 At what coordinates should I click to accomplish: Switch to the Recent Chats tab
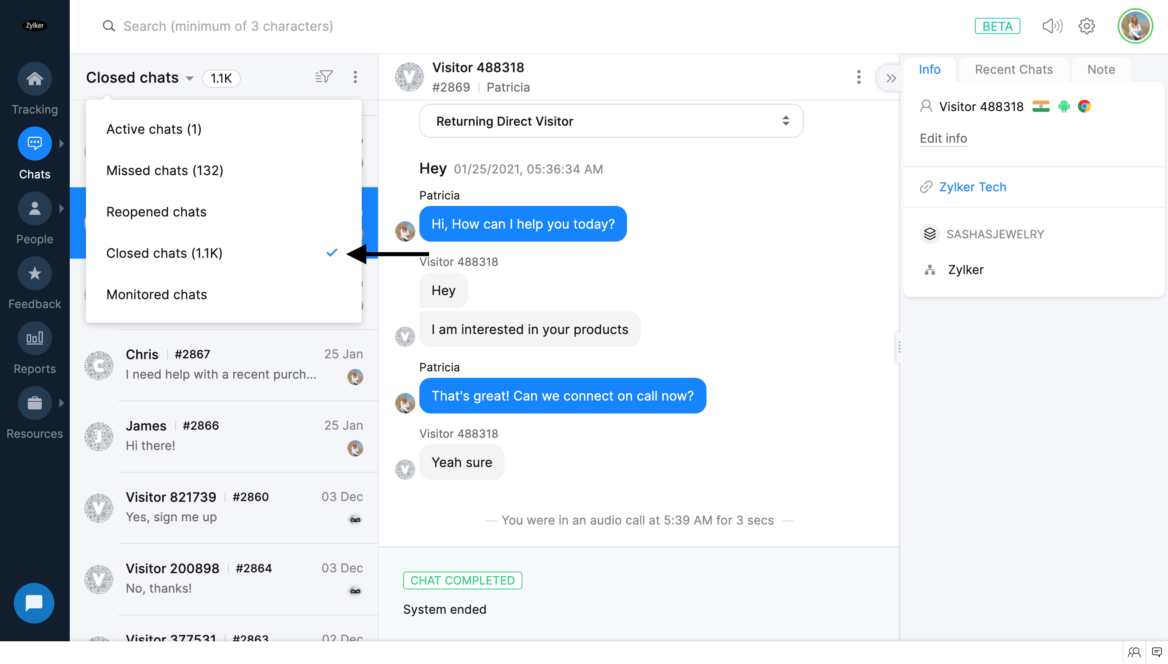click(1013, 69)
